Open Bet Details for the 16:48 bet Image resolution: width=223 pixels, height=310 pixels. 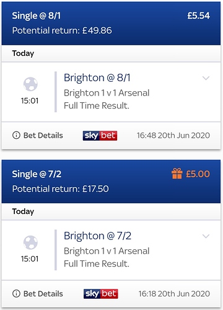point(43,135)
